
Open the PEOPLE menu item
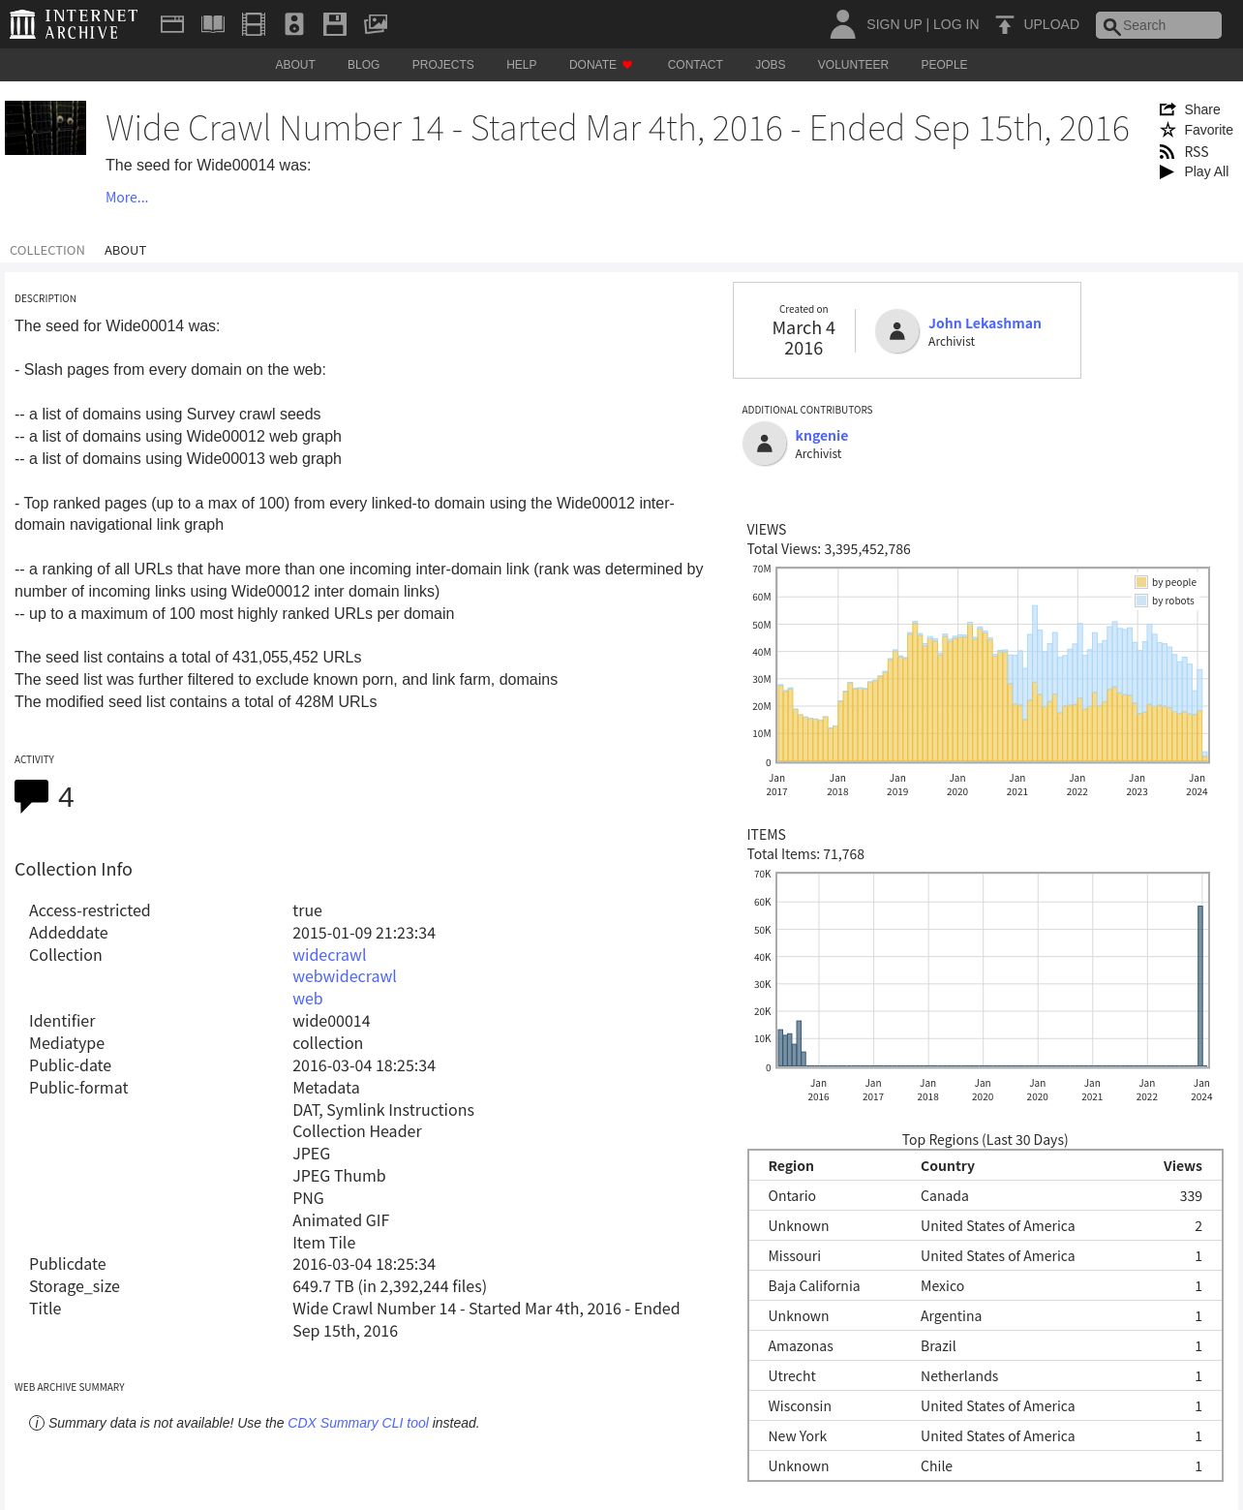pos(944,65)
